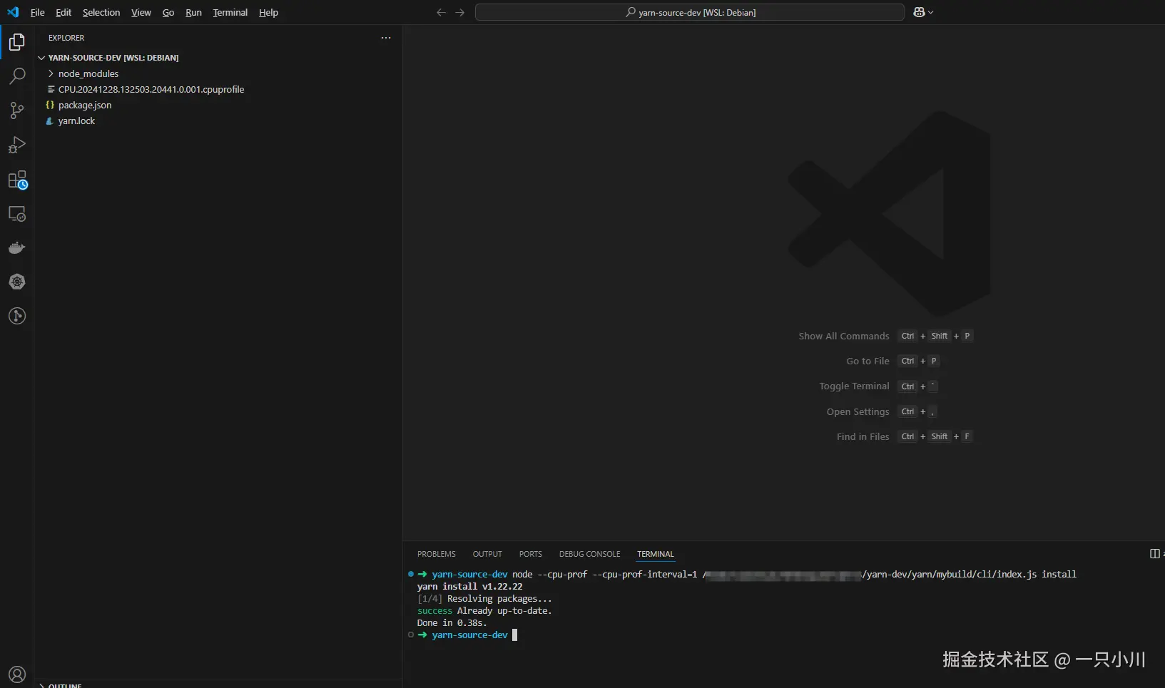Open the Docker view icon

pyautogui.click(x=17, y=248)
